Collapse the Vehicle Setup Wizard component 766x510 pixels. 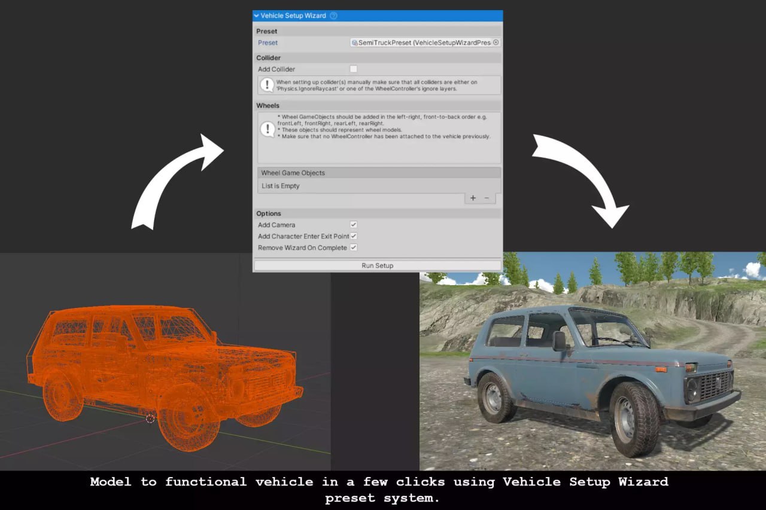coord(256,16)
